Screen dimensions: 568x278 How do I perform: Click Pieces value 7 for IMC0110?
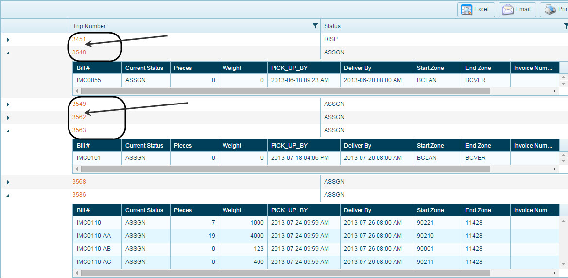194,223
